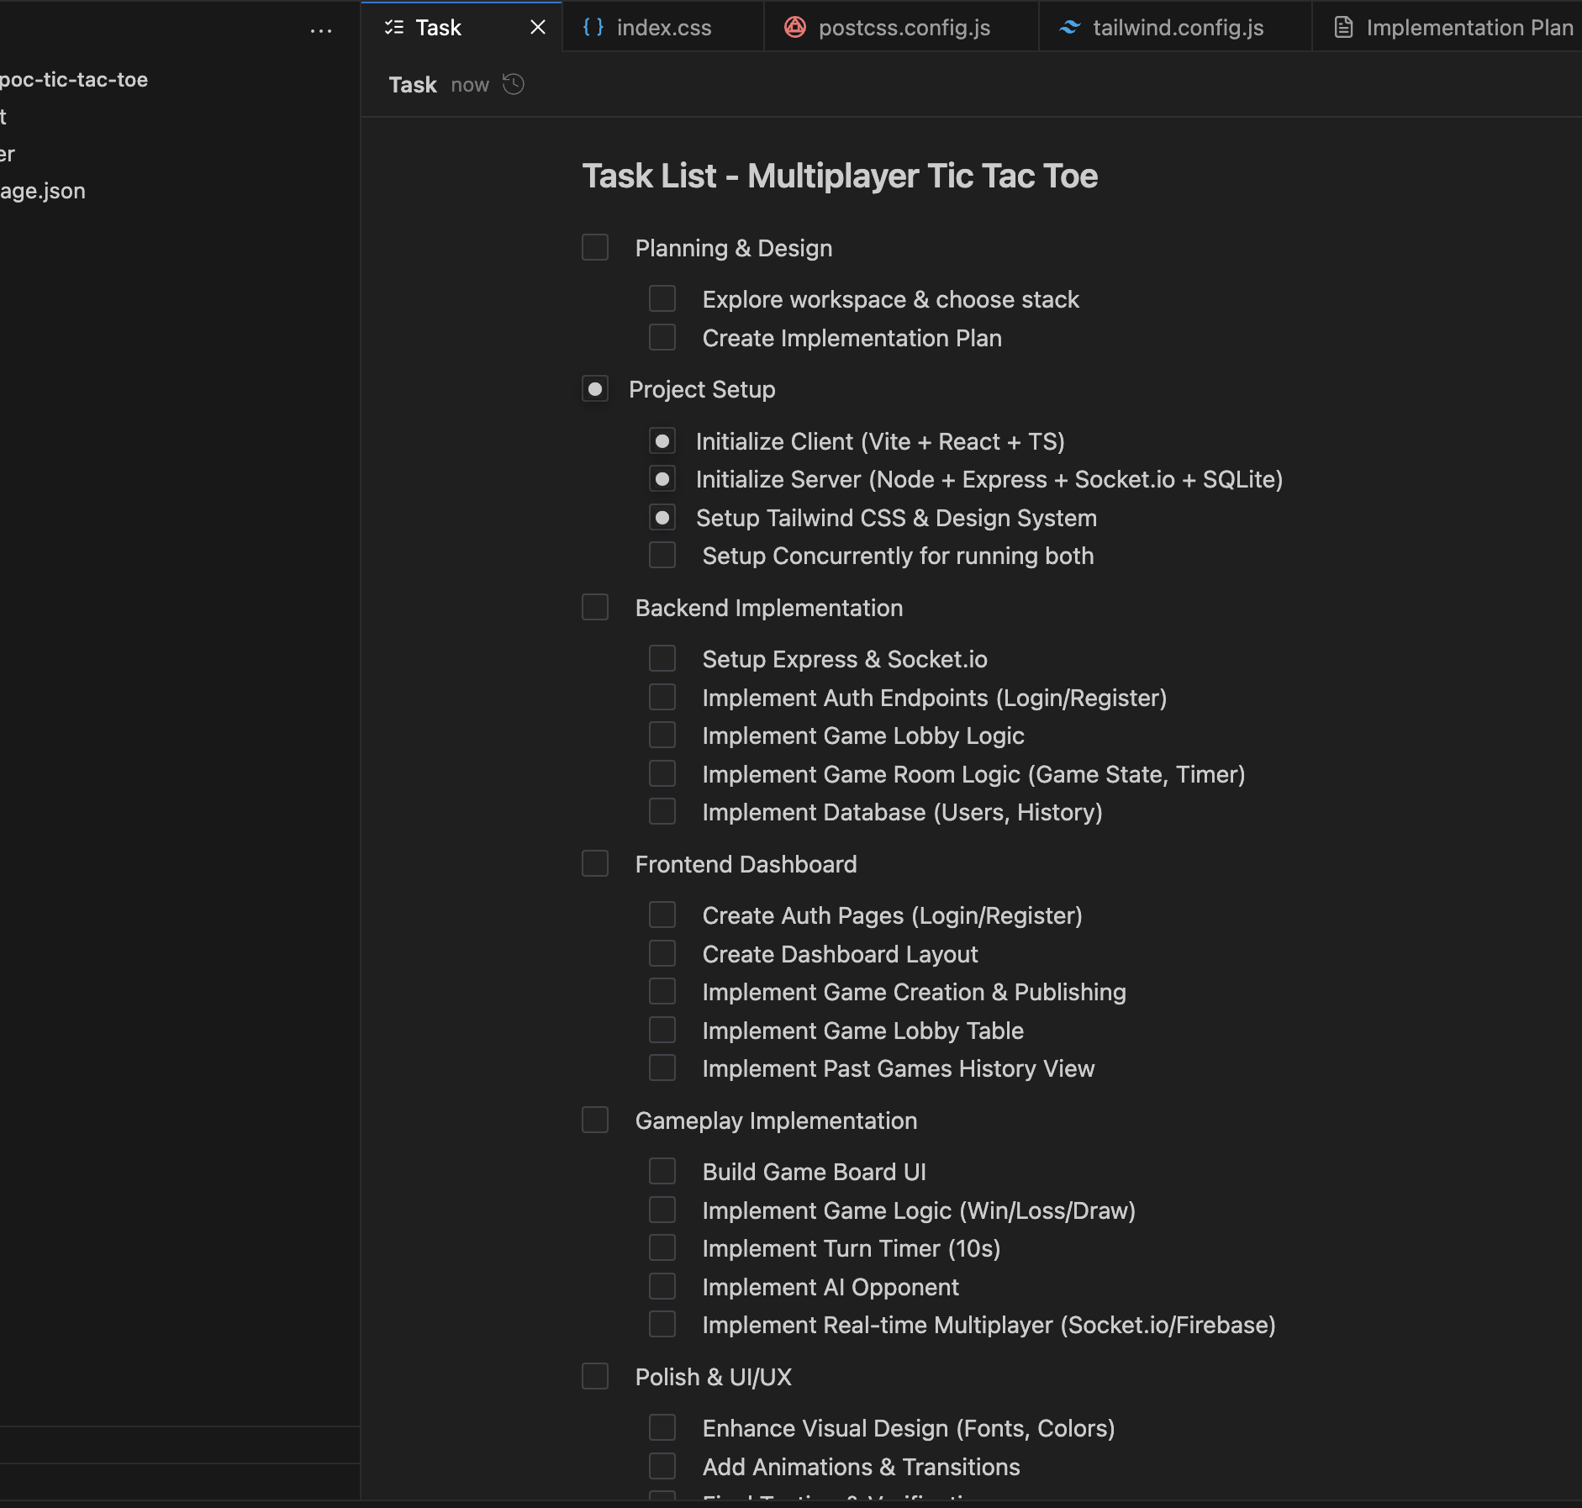
Task: Open task history via the clock icon
Action: pos(513,84)
